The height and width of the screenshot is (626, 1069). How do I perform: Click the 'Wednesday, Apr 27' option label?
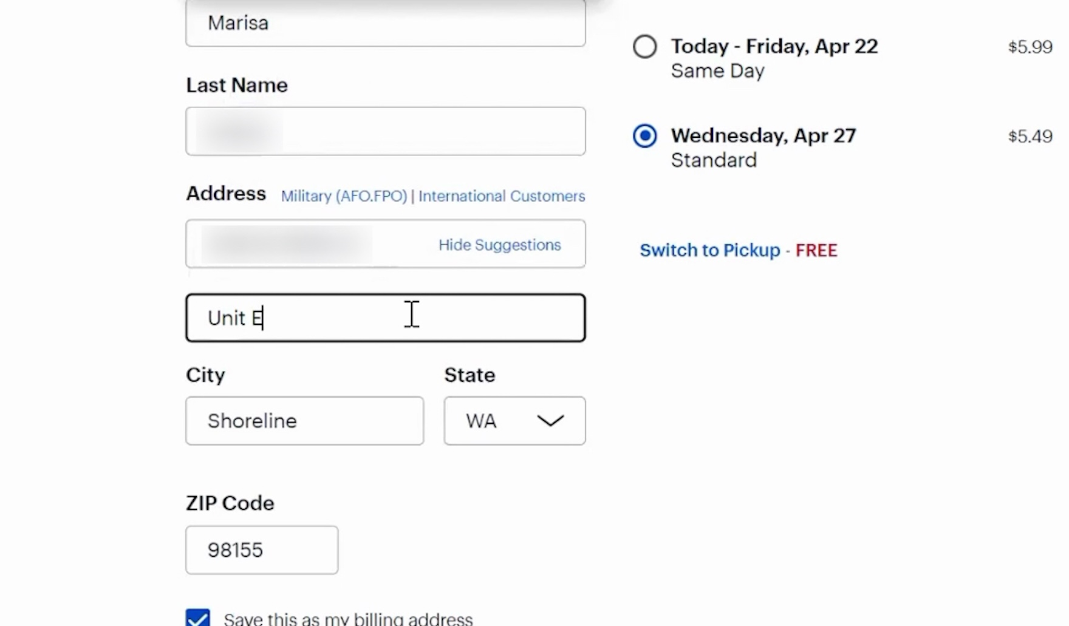(x=763, y=135)
